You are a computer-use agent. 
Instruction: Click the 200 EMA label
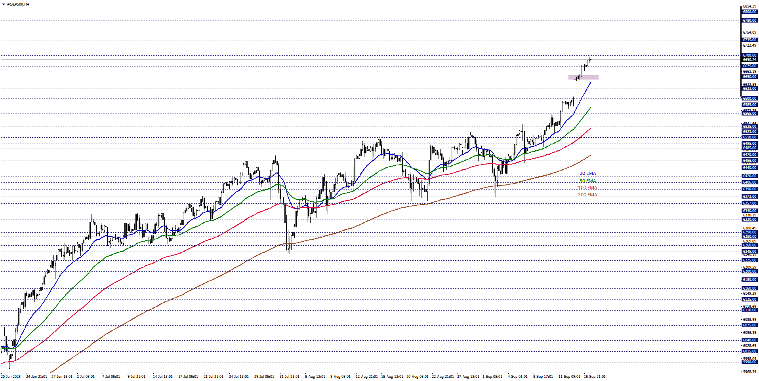coord(587,195)
